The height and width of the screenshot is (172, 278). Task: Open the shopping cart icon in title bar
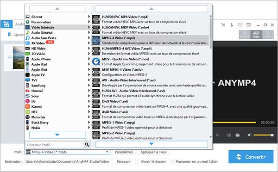click(x=223, y=25)
